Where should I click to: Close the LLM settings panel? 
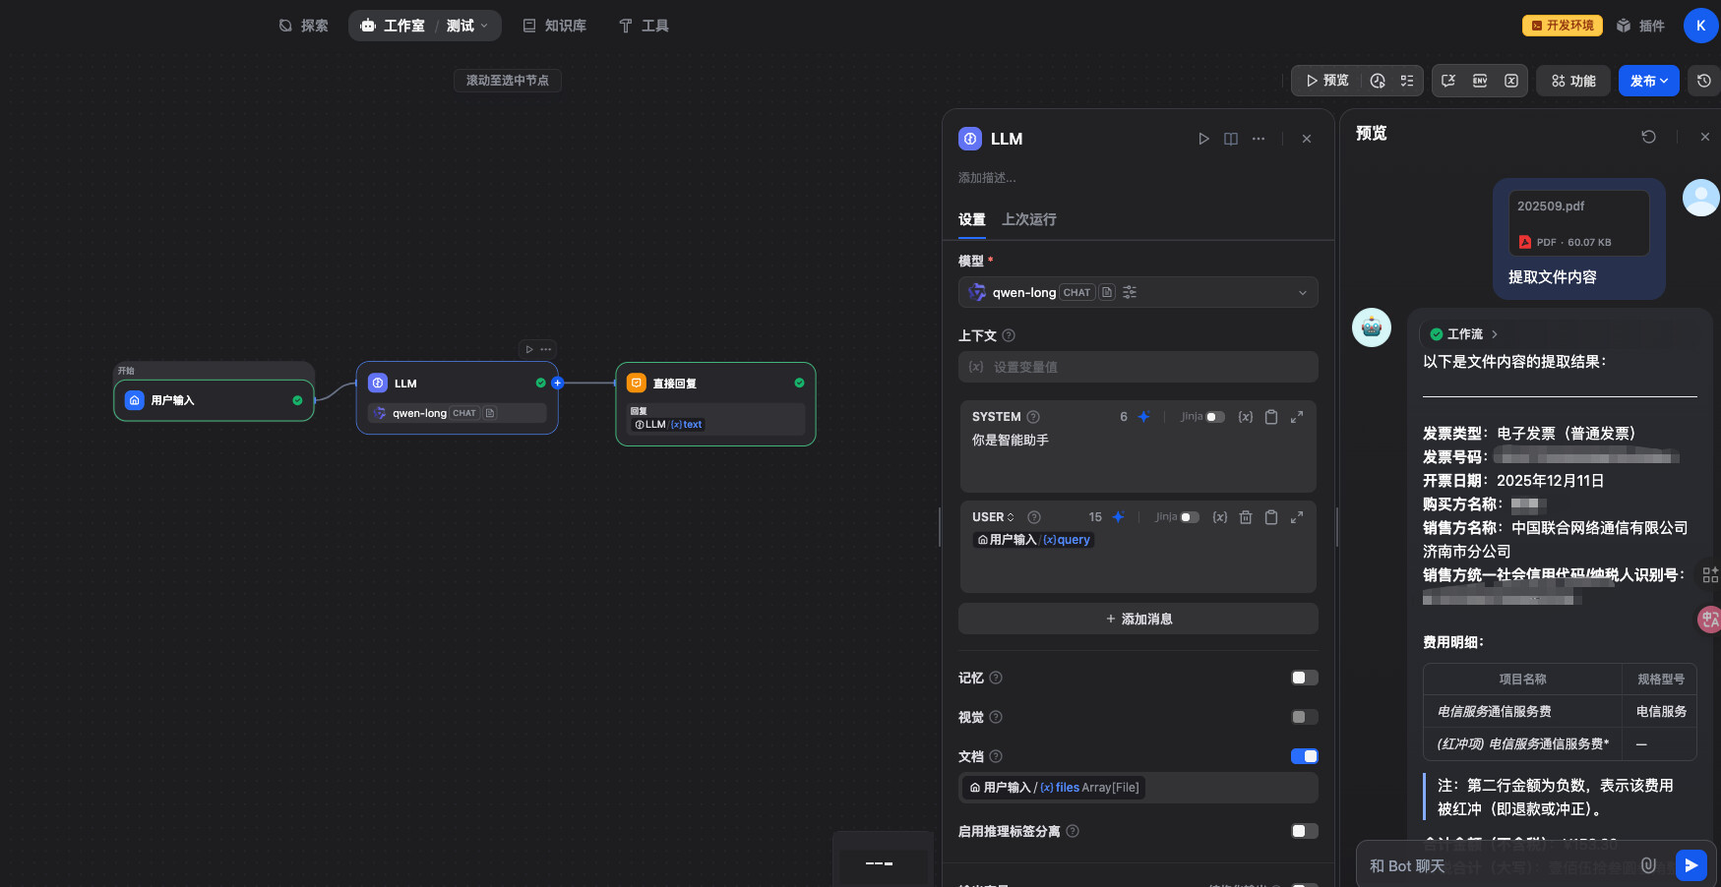coord(1307,139)
